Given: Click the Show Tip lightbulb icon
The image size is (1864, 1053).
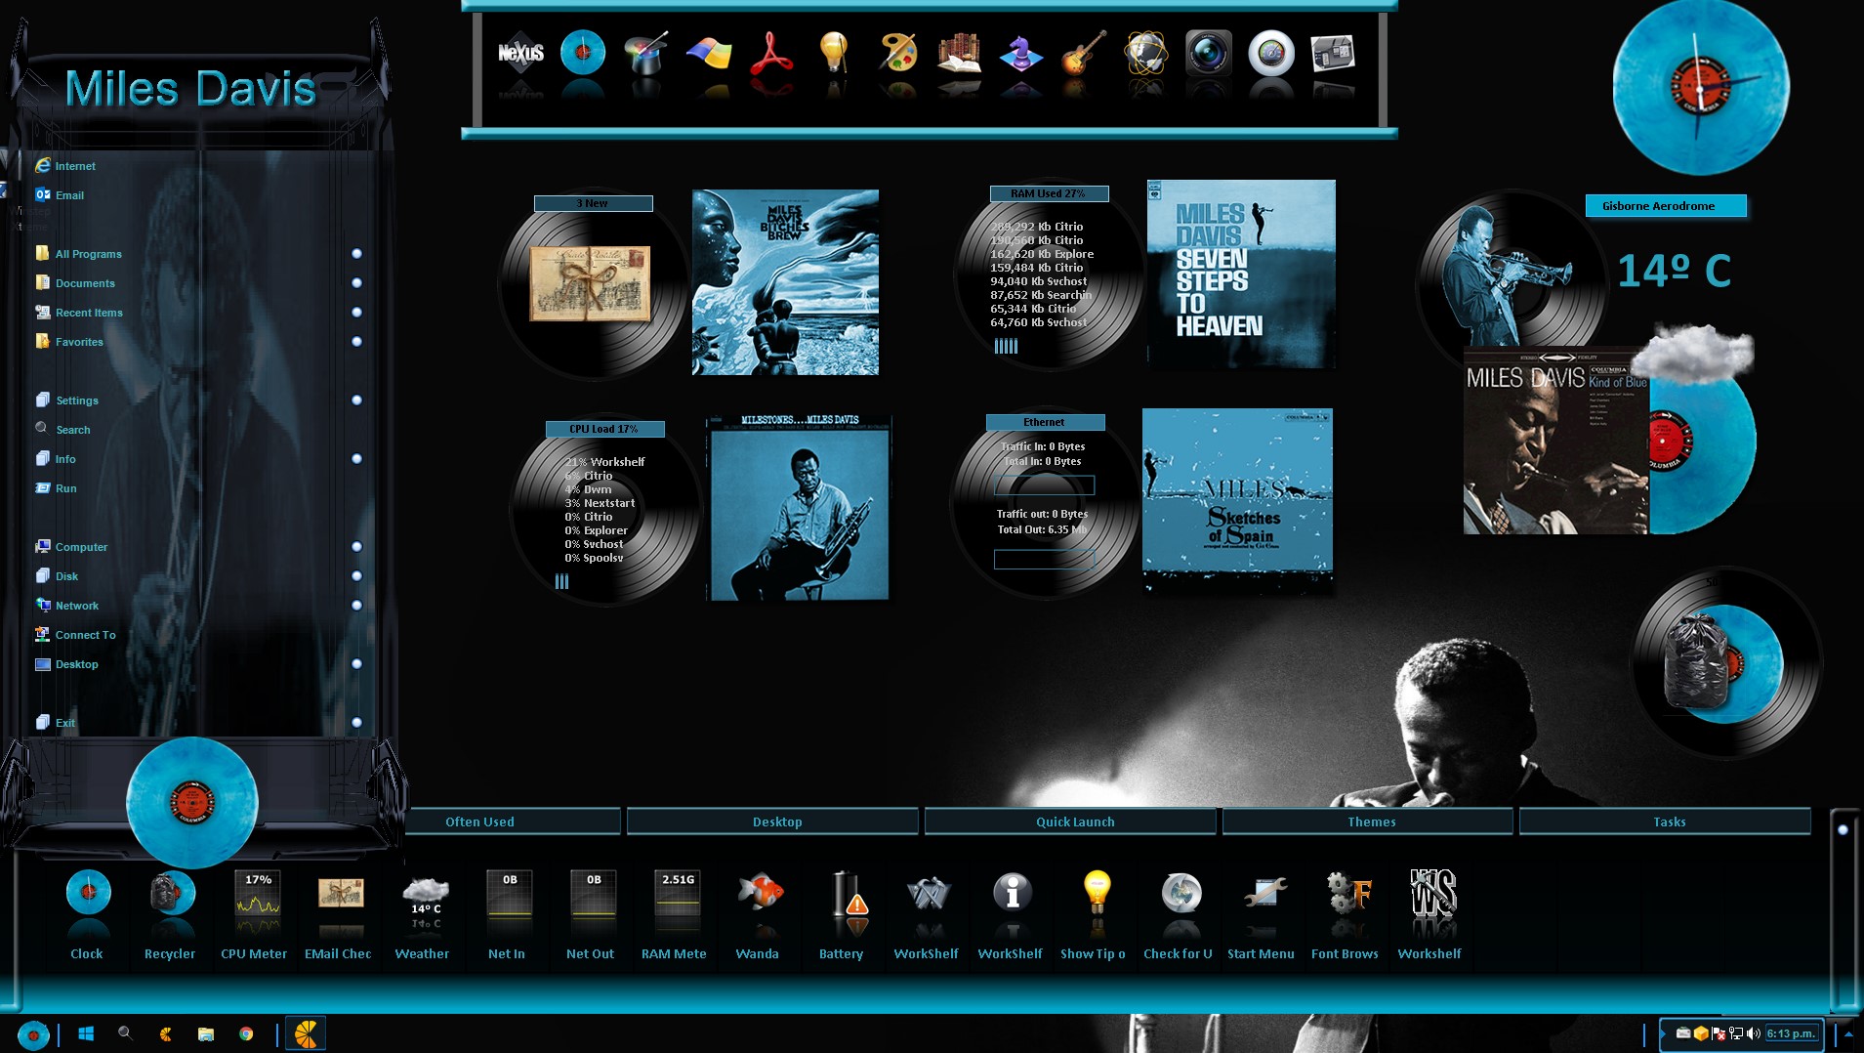Looking at the screenshot, I should 1096,894.
